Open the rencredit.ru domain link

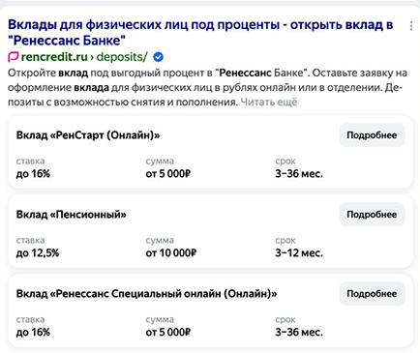pyautogui.click(x=54, y=57)
